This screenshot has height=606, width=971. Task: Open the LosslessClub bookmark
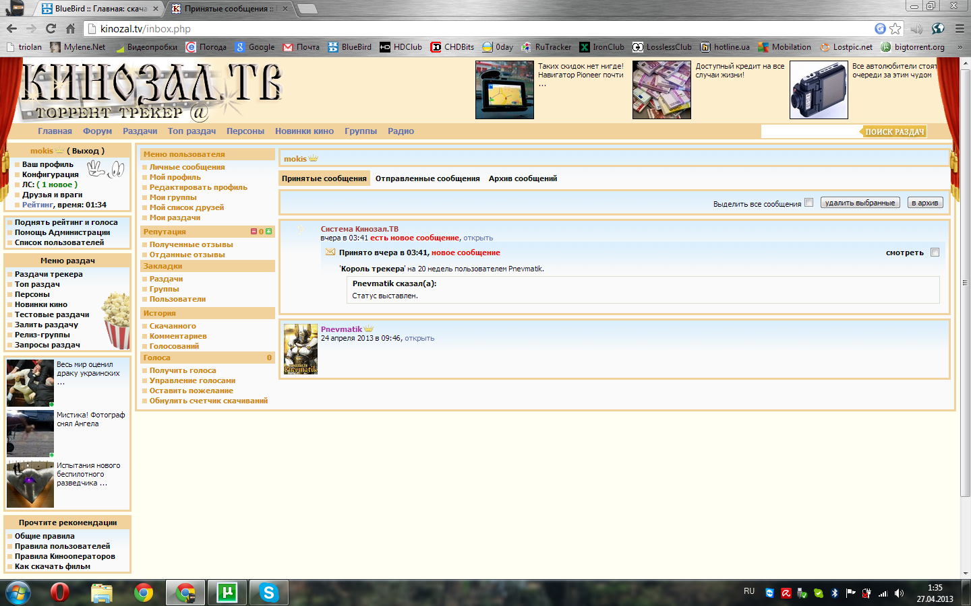point(662,47)
